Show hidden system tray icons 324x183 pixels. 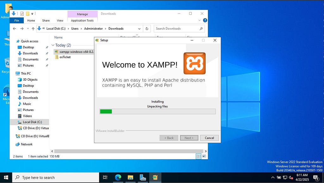point(273,177)
